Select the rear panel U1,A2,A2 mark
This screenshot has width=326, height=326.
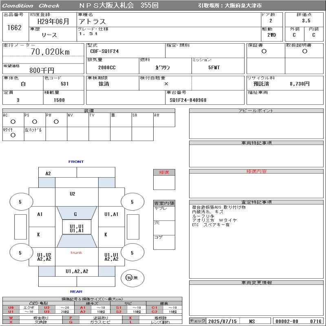coord(77,271)
